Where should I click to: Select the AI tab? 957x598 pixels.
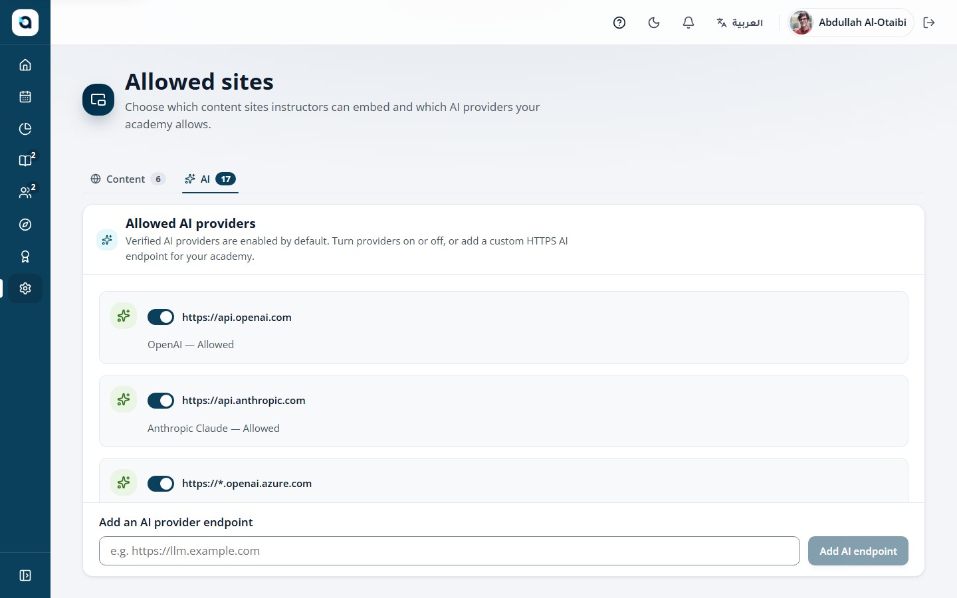tap(210, 179)
